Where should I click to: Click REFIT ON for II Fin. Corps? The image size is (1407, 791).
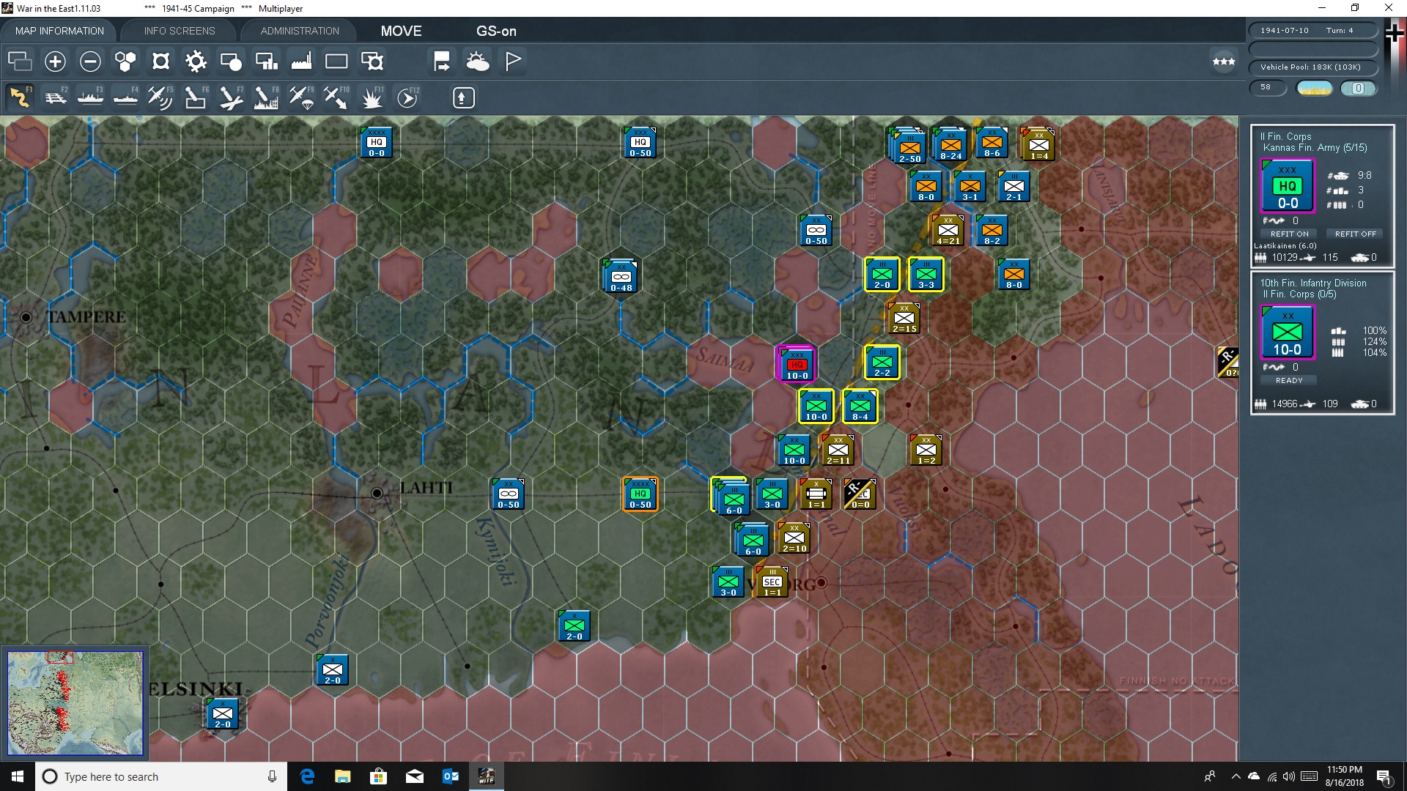click(1289, 234)
